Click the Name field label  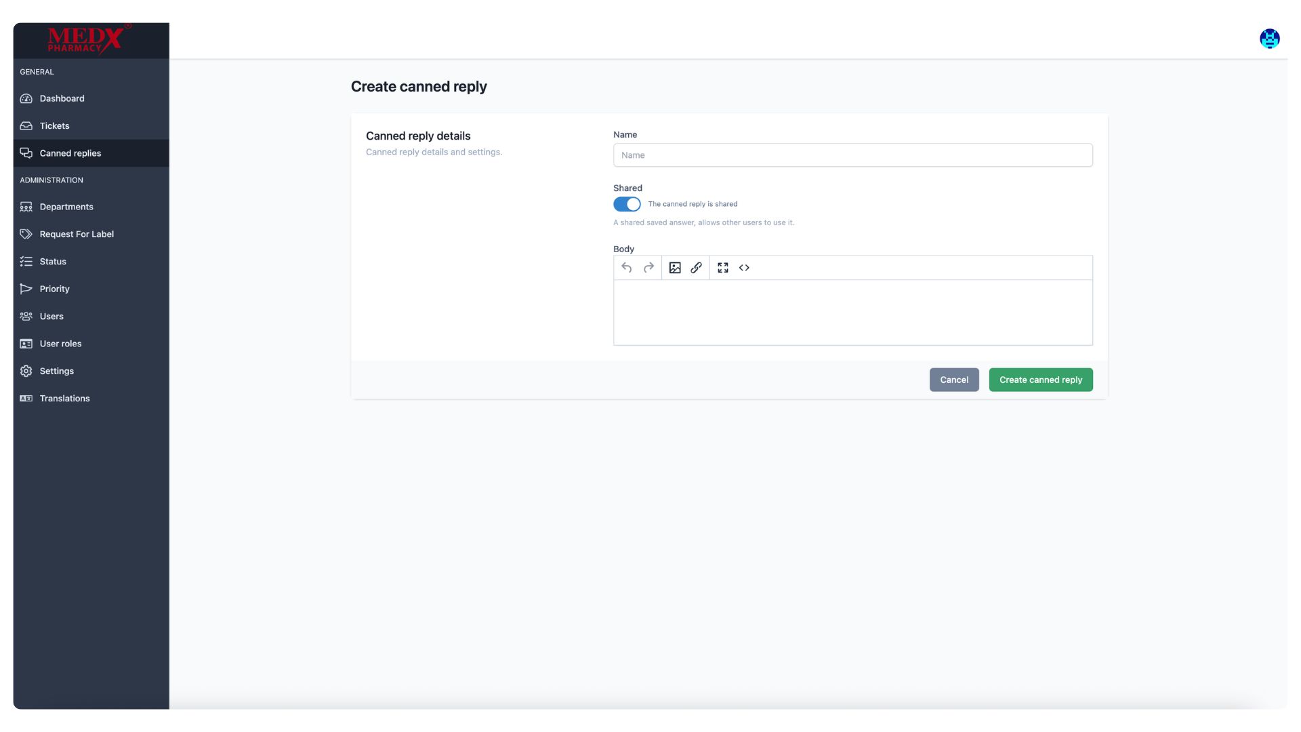pyautogui.click(x=625, y=135)
